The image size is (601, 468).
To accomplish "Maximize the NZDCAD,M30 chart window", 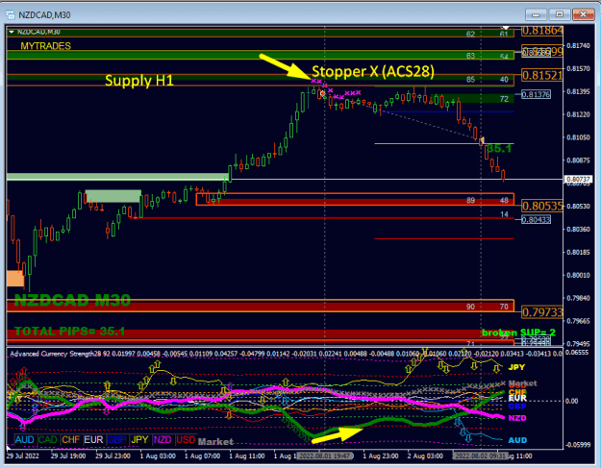I will click(560, 15).
